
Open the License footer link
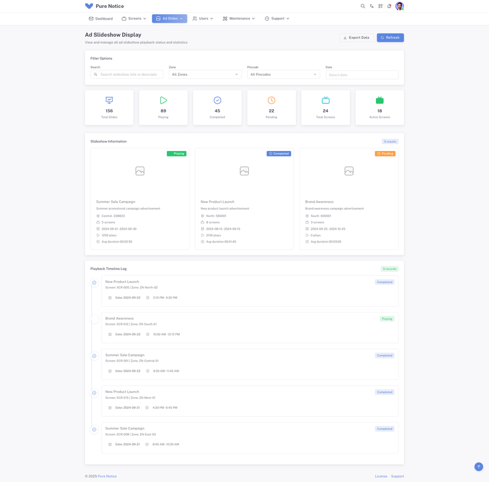tap(381, 477)
